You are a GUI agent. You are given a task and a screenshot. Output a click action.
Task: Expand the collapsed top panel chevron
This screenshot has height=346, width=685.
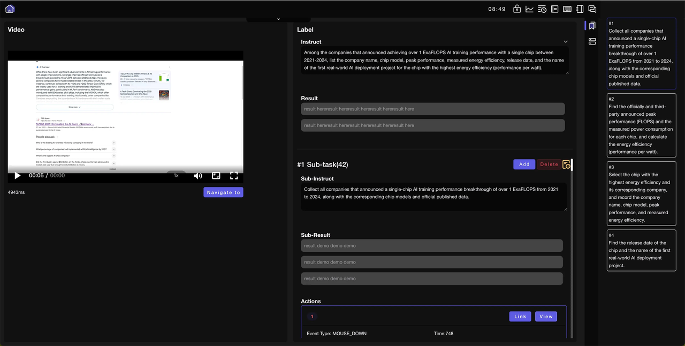point(278,19)
